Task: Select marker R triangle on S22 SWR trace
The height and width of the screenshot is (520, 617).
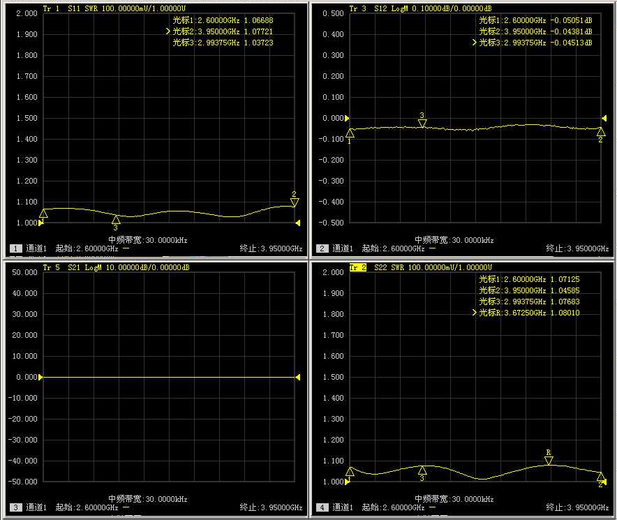Action: (x=549, y=460)
